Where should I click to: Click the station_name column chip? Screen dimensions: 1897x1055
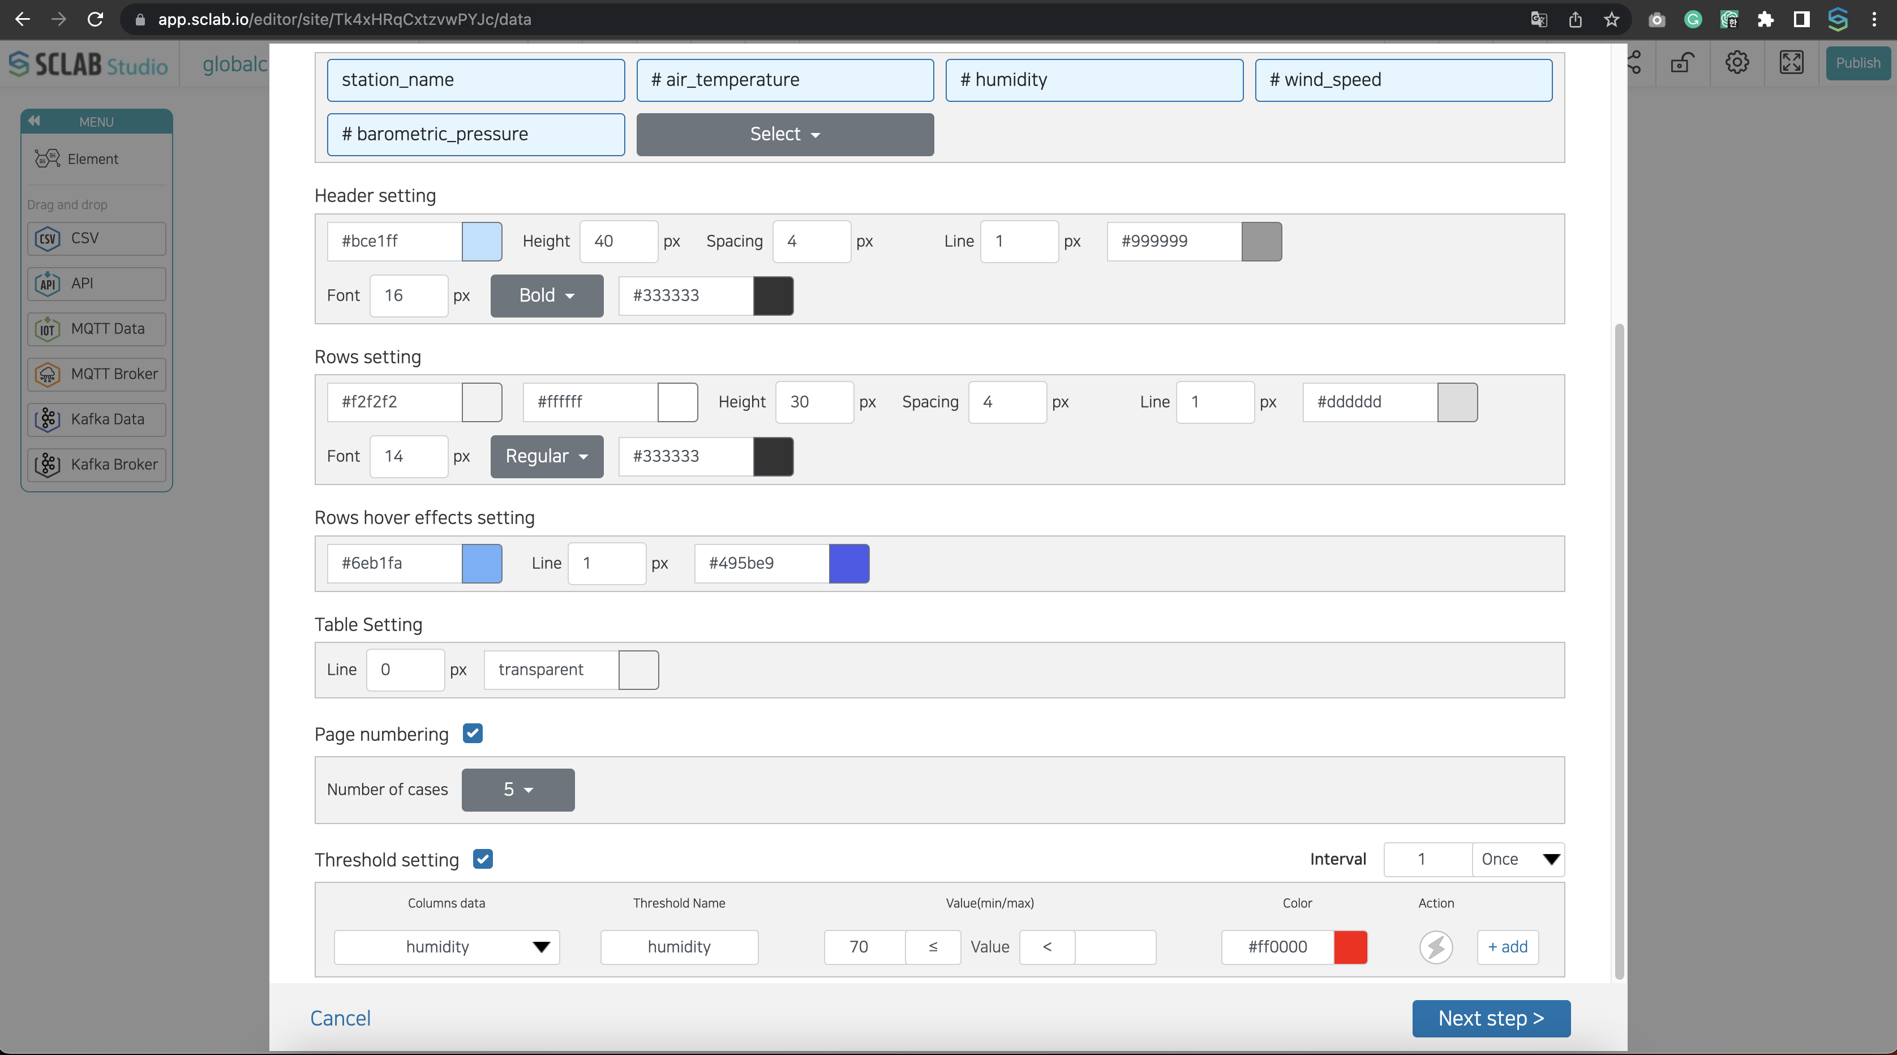tap(476, 80)
